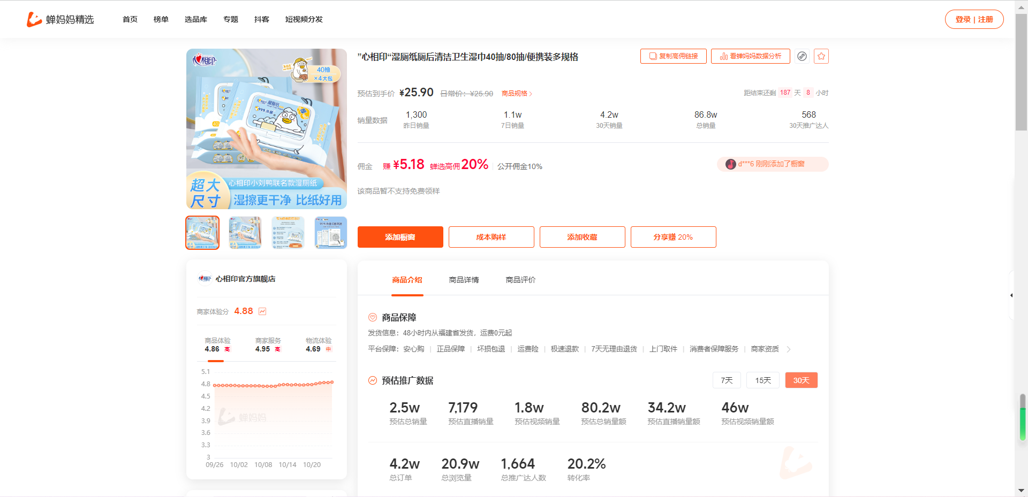Click the 安心购 guarantee link
The image size is (1028, 497).
(x=414, y=349)
